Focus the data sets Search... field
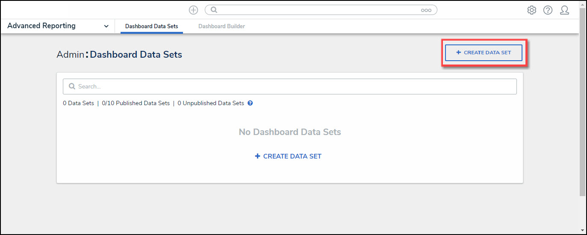The image size is (587, 235). pyautogui.click(x=295, y=86)
